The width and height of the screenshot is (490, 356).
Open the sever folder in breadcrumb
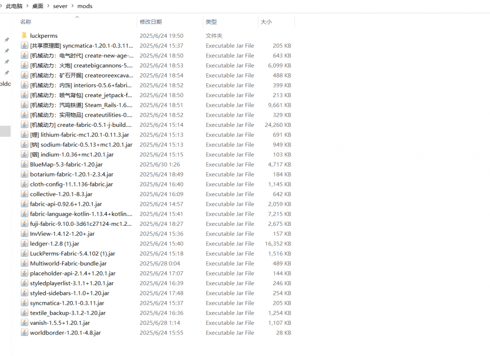pyautogui.click(x=60, y=6)
